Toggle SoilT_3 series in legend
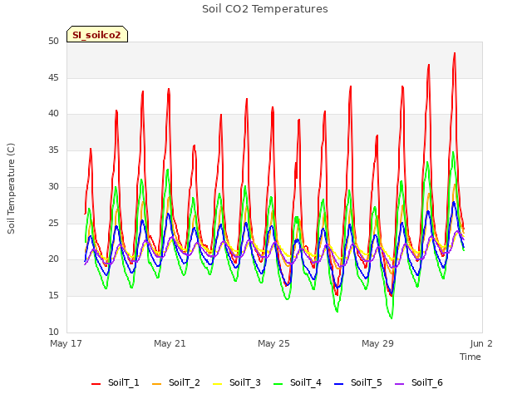The width and height of the screenshot is (532, 399). tap(237, 382)
